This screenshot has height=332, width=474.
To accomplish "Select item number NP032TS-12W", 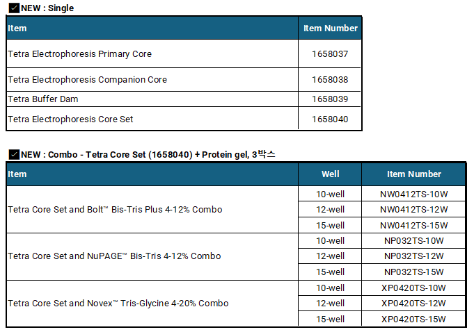I will (x=413, y=256).
